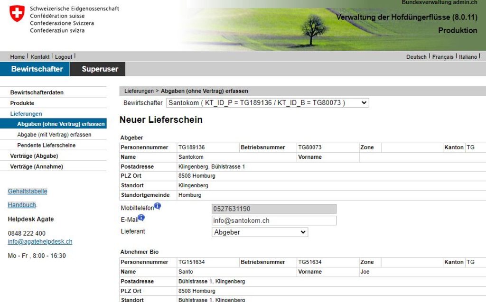Expand the Lieferant dropdown showing Abgeber
Screen dimensions: 486x302
tap(260, 232)
